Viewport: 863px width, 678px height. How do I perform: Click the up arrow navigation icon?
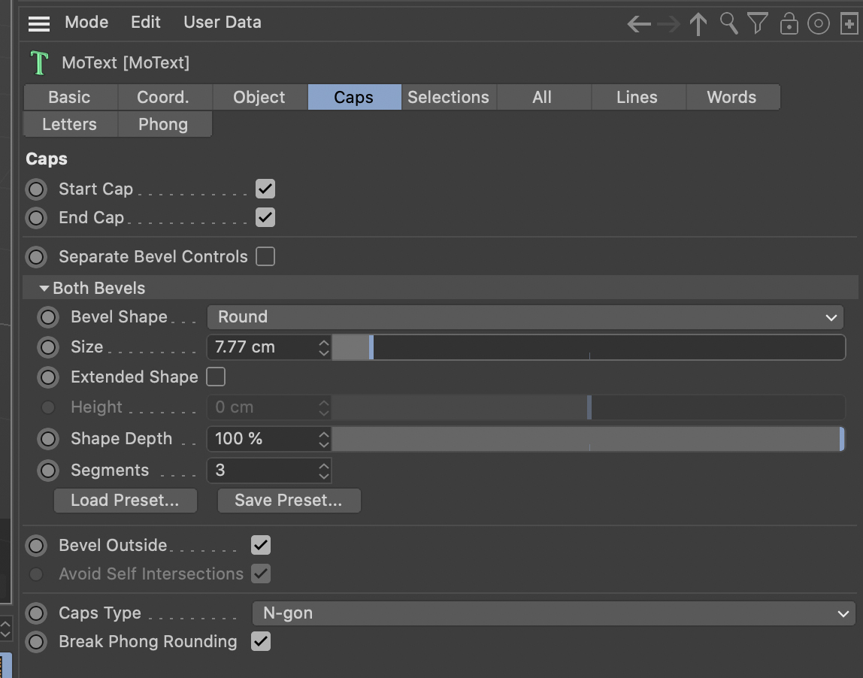pos(698,25)
